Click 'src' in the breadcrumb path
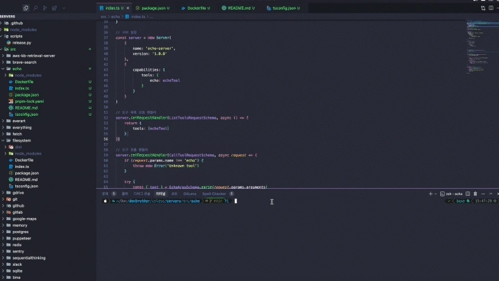 103,17
